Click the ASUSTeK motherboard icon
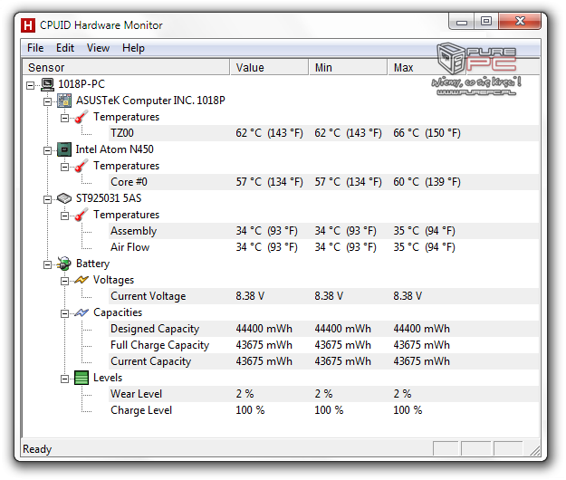The width and height of the screenshot is (566, 480). click(x=64, y=101)
